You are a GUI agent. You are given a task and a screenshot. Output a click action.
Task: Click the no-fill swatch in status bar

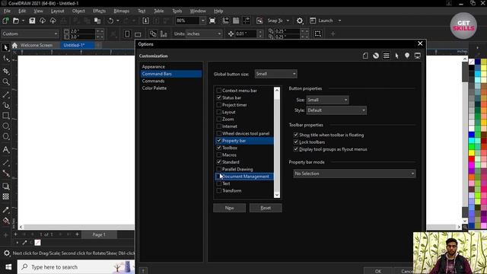[x=37, y=243]
